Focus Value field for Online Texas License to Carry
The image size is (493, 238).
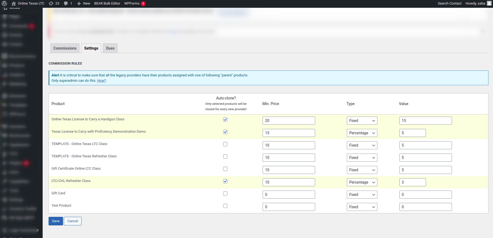click(426, 121)
